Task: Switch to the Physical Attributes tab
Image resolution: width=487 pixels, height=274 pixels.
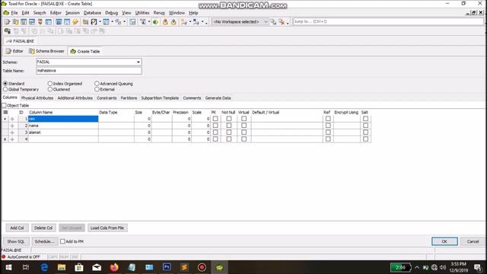Action: coord(37,98)
